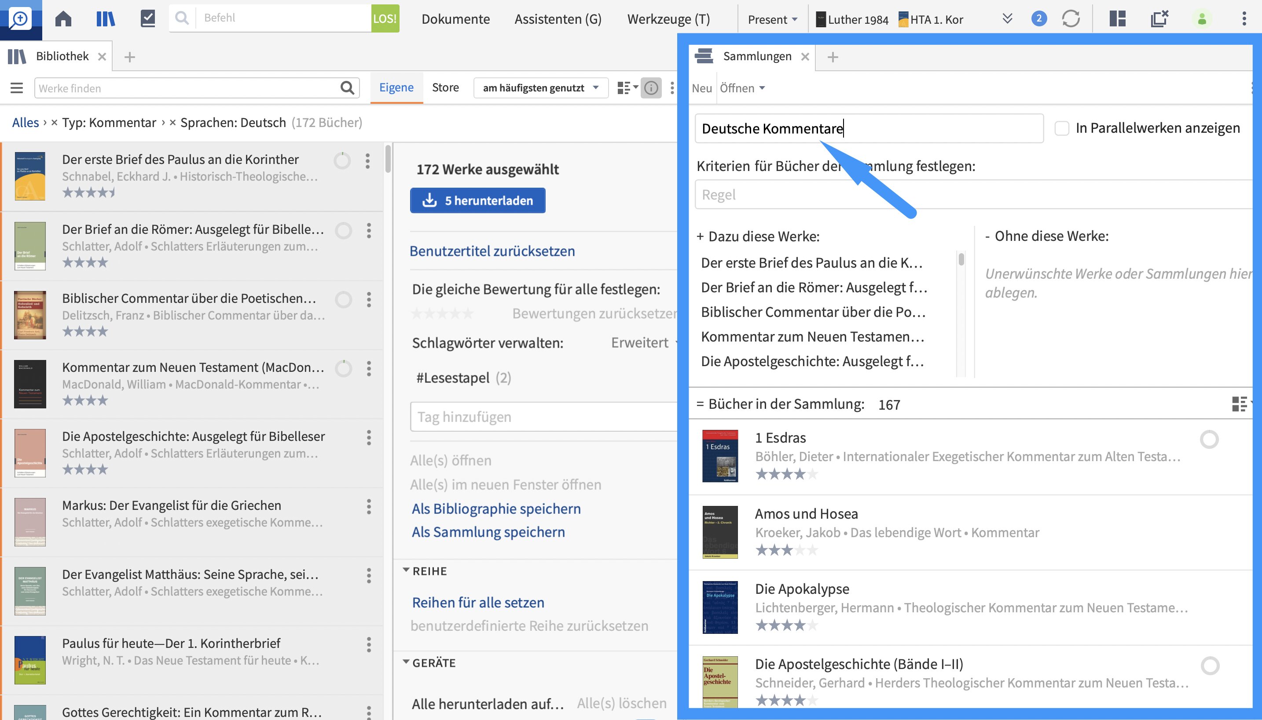Click the sync refresh icon
The height and width of the screenshot is (720, 1262).
coord(1071,19)
